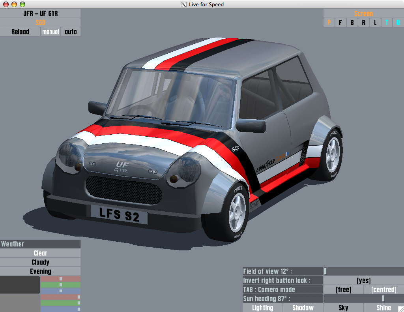
Task: Set reload mode to manual
Action: click(50, 32)
